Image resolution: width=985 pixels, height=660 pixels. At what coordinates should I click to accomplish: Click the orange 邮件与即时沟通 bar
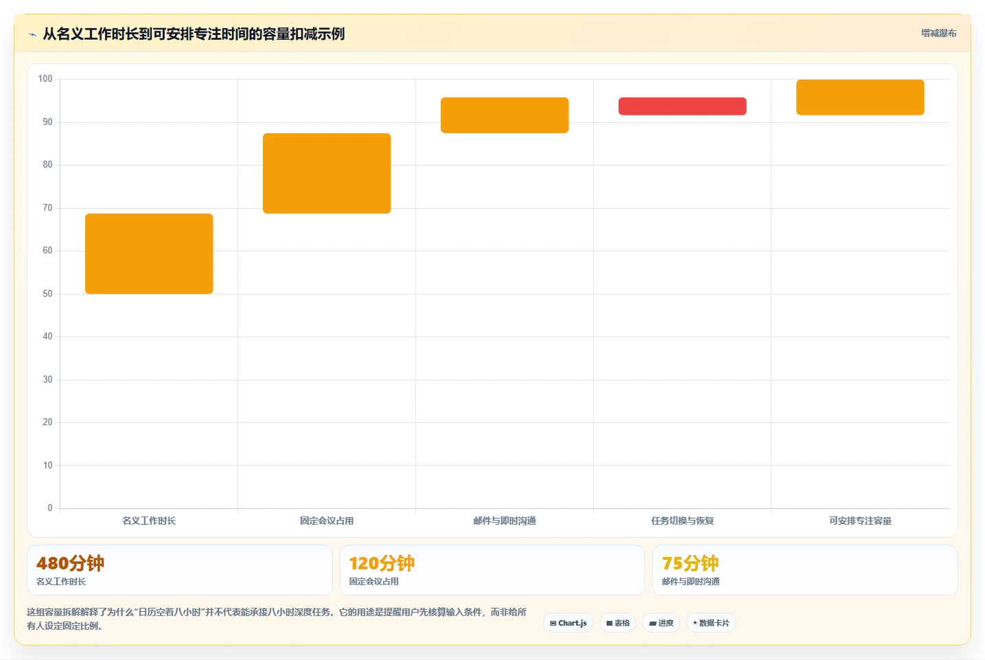click(505, 115)
